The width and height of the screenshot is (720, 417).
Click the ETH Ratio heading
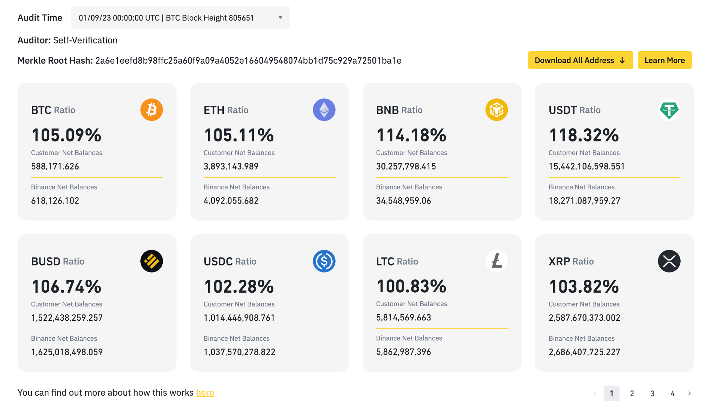226,110
